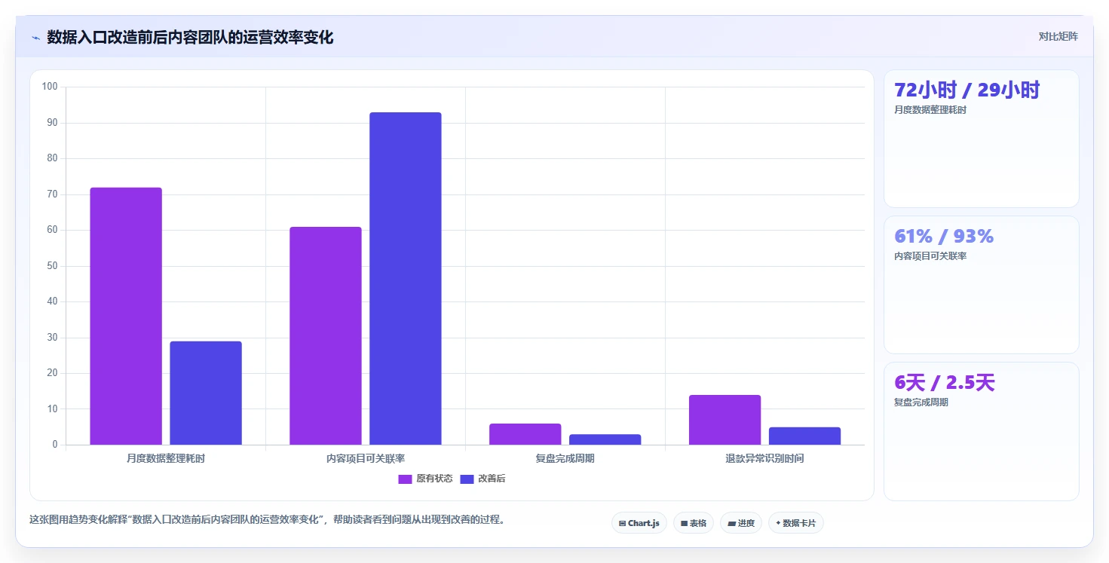1109x563 pixels.
Task: Select the 进度 tag chip
Action: click(x=741, y=523)
